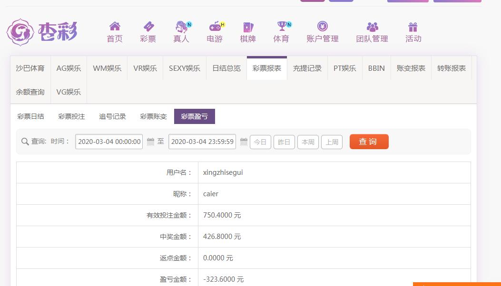This screenshot has height=286, width=501.
Task: Switch to the 沙巴体育 tab
Action: tap(30, 68)
